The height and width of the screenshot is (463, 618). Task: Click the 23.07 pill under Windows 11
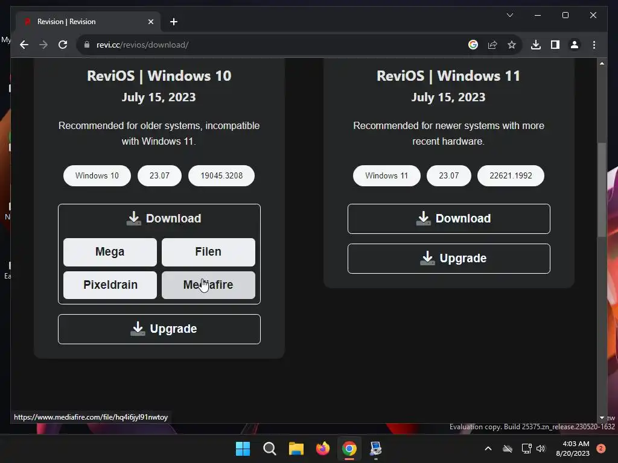coord(449,175)
